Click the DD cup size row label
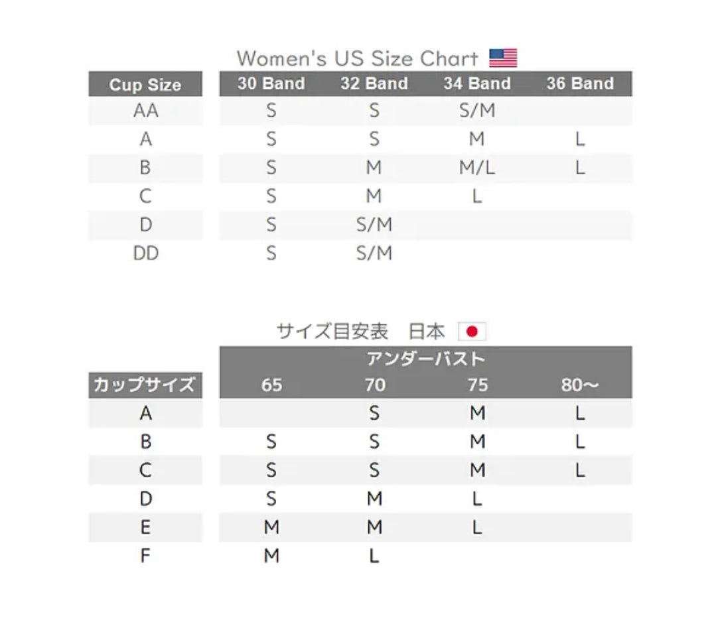The width and height of the screenshot is (716, 624). tap(145, 253)
